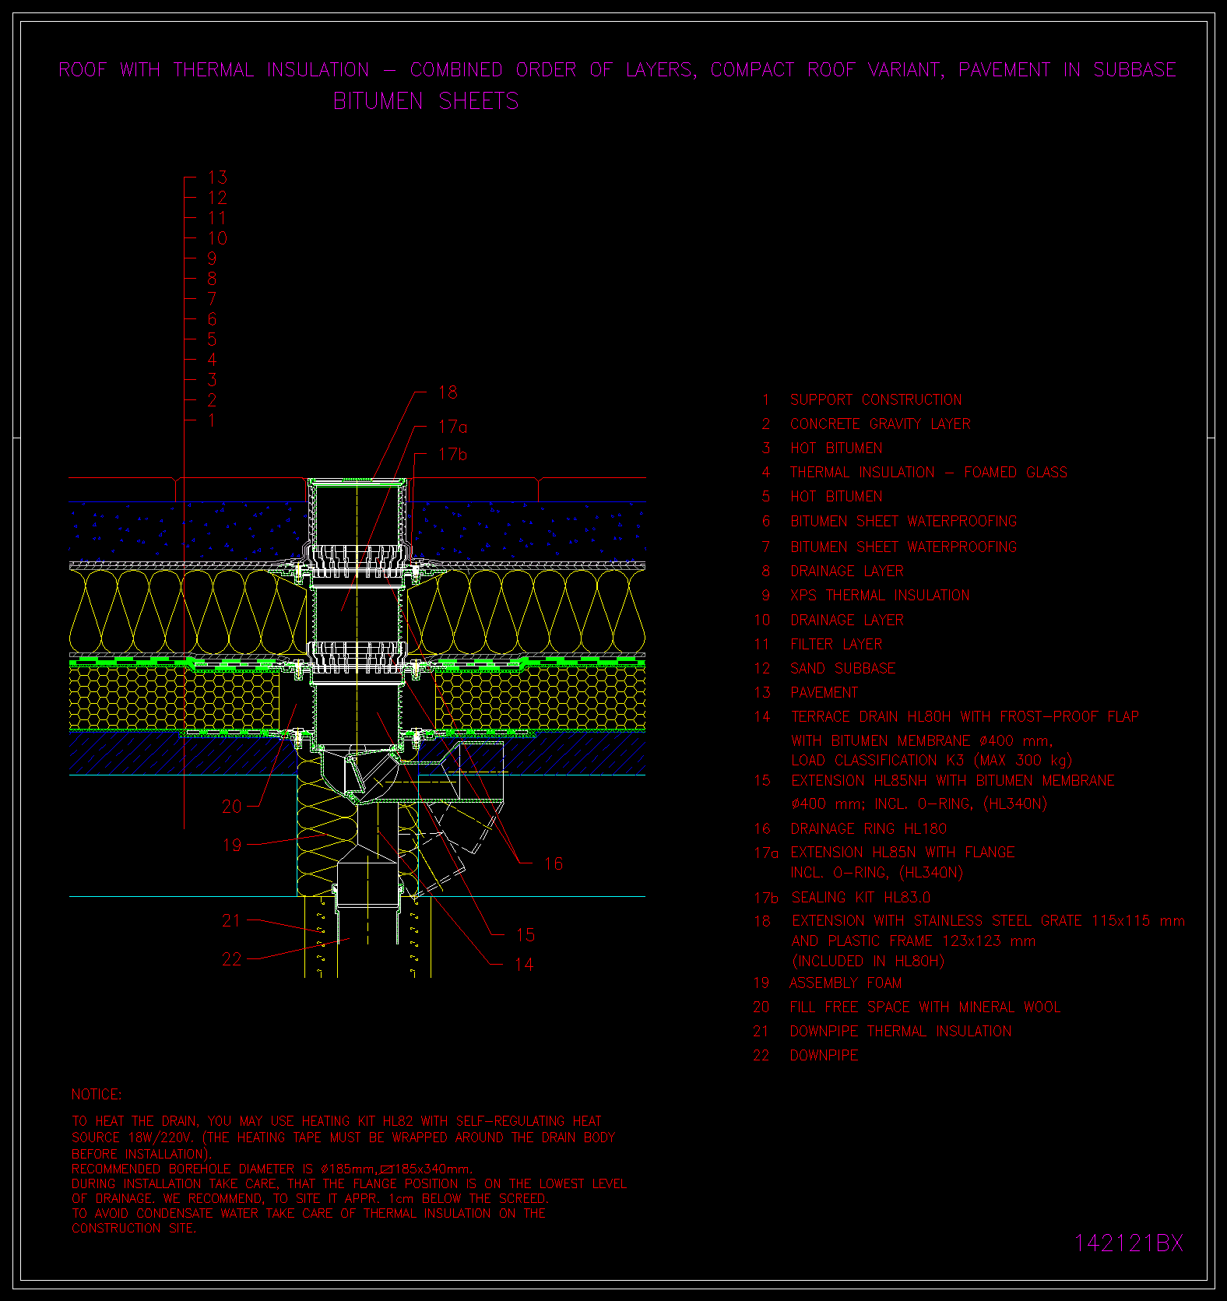The image size is (1227, 1301).
Task: Click the magenta drawing title text
Action: point(617,70)
